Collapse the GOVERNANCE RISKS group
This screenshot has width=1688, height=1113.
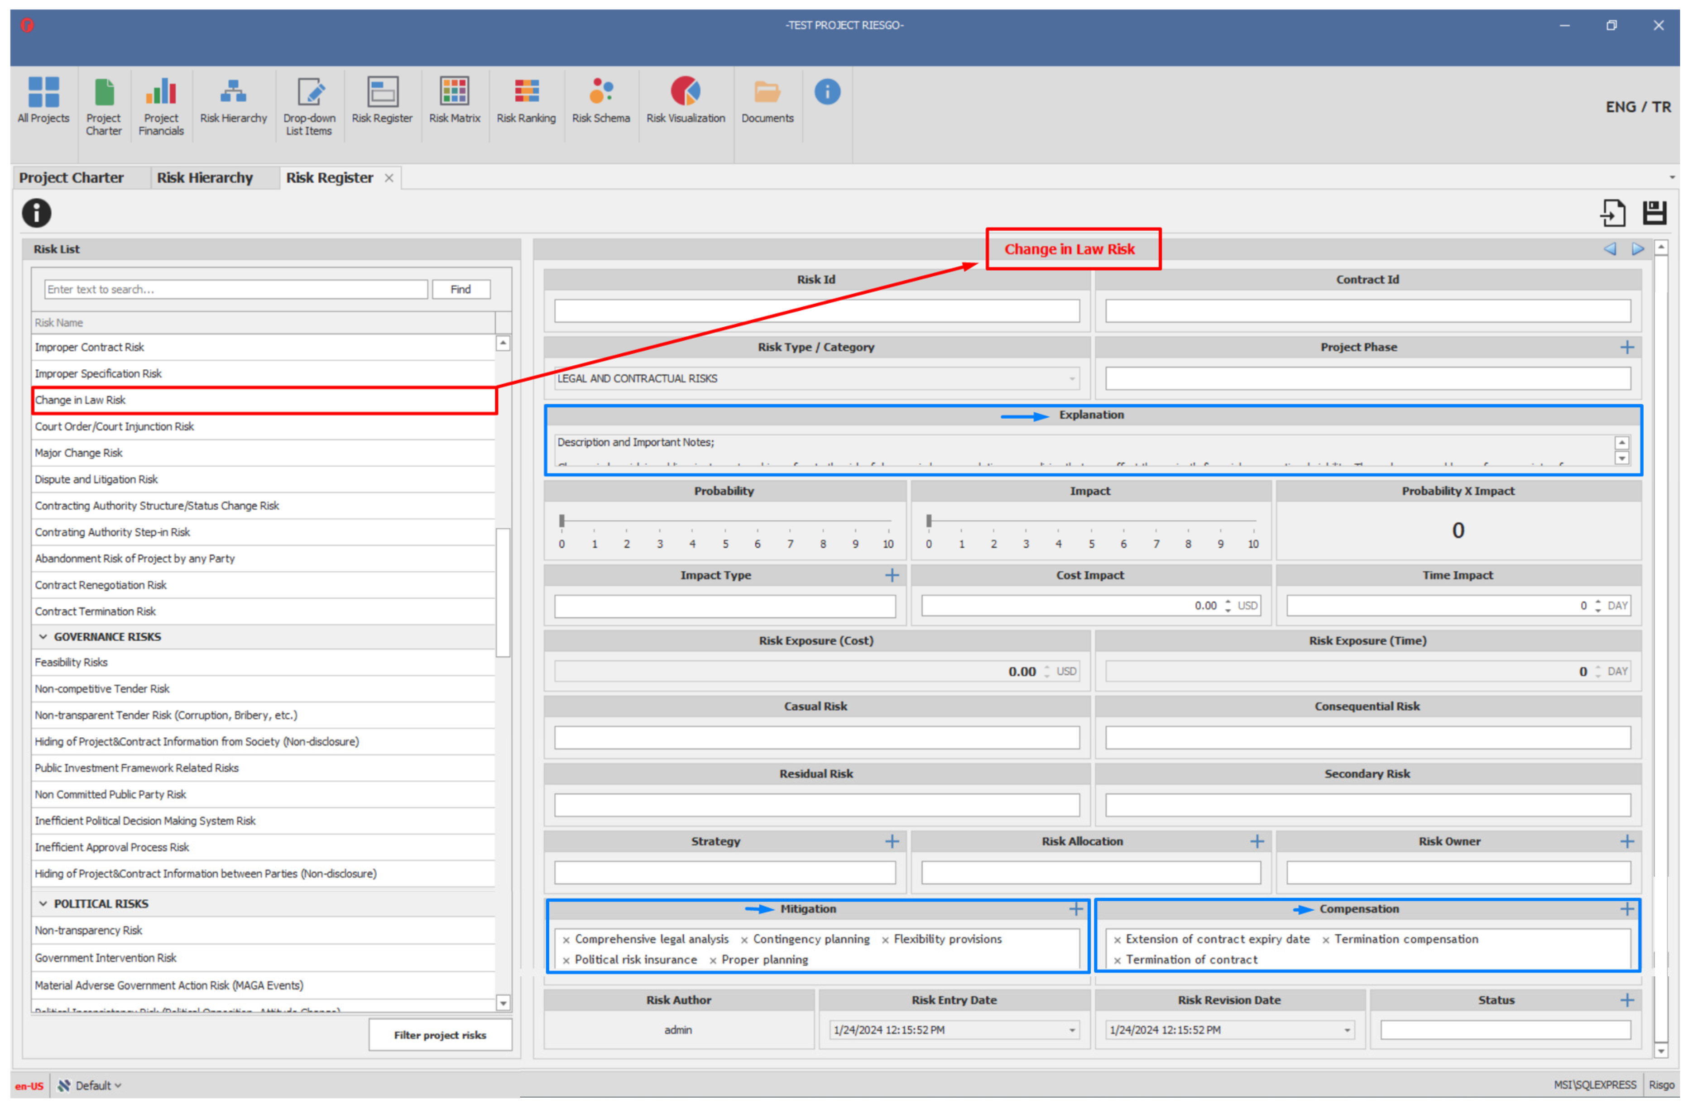click(43, 637)
